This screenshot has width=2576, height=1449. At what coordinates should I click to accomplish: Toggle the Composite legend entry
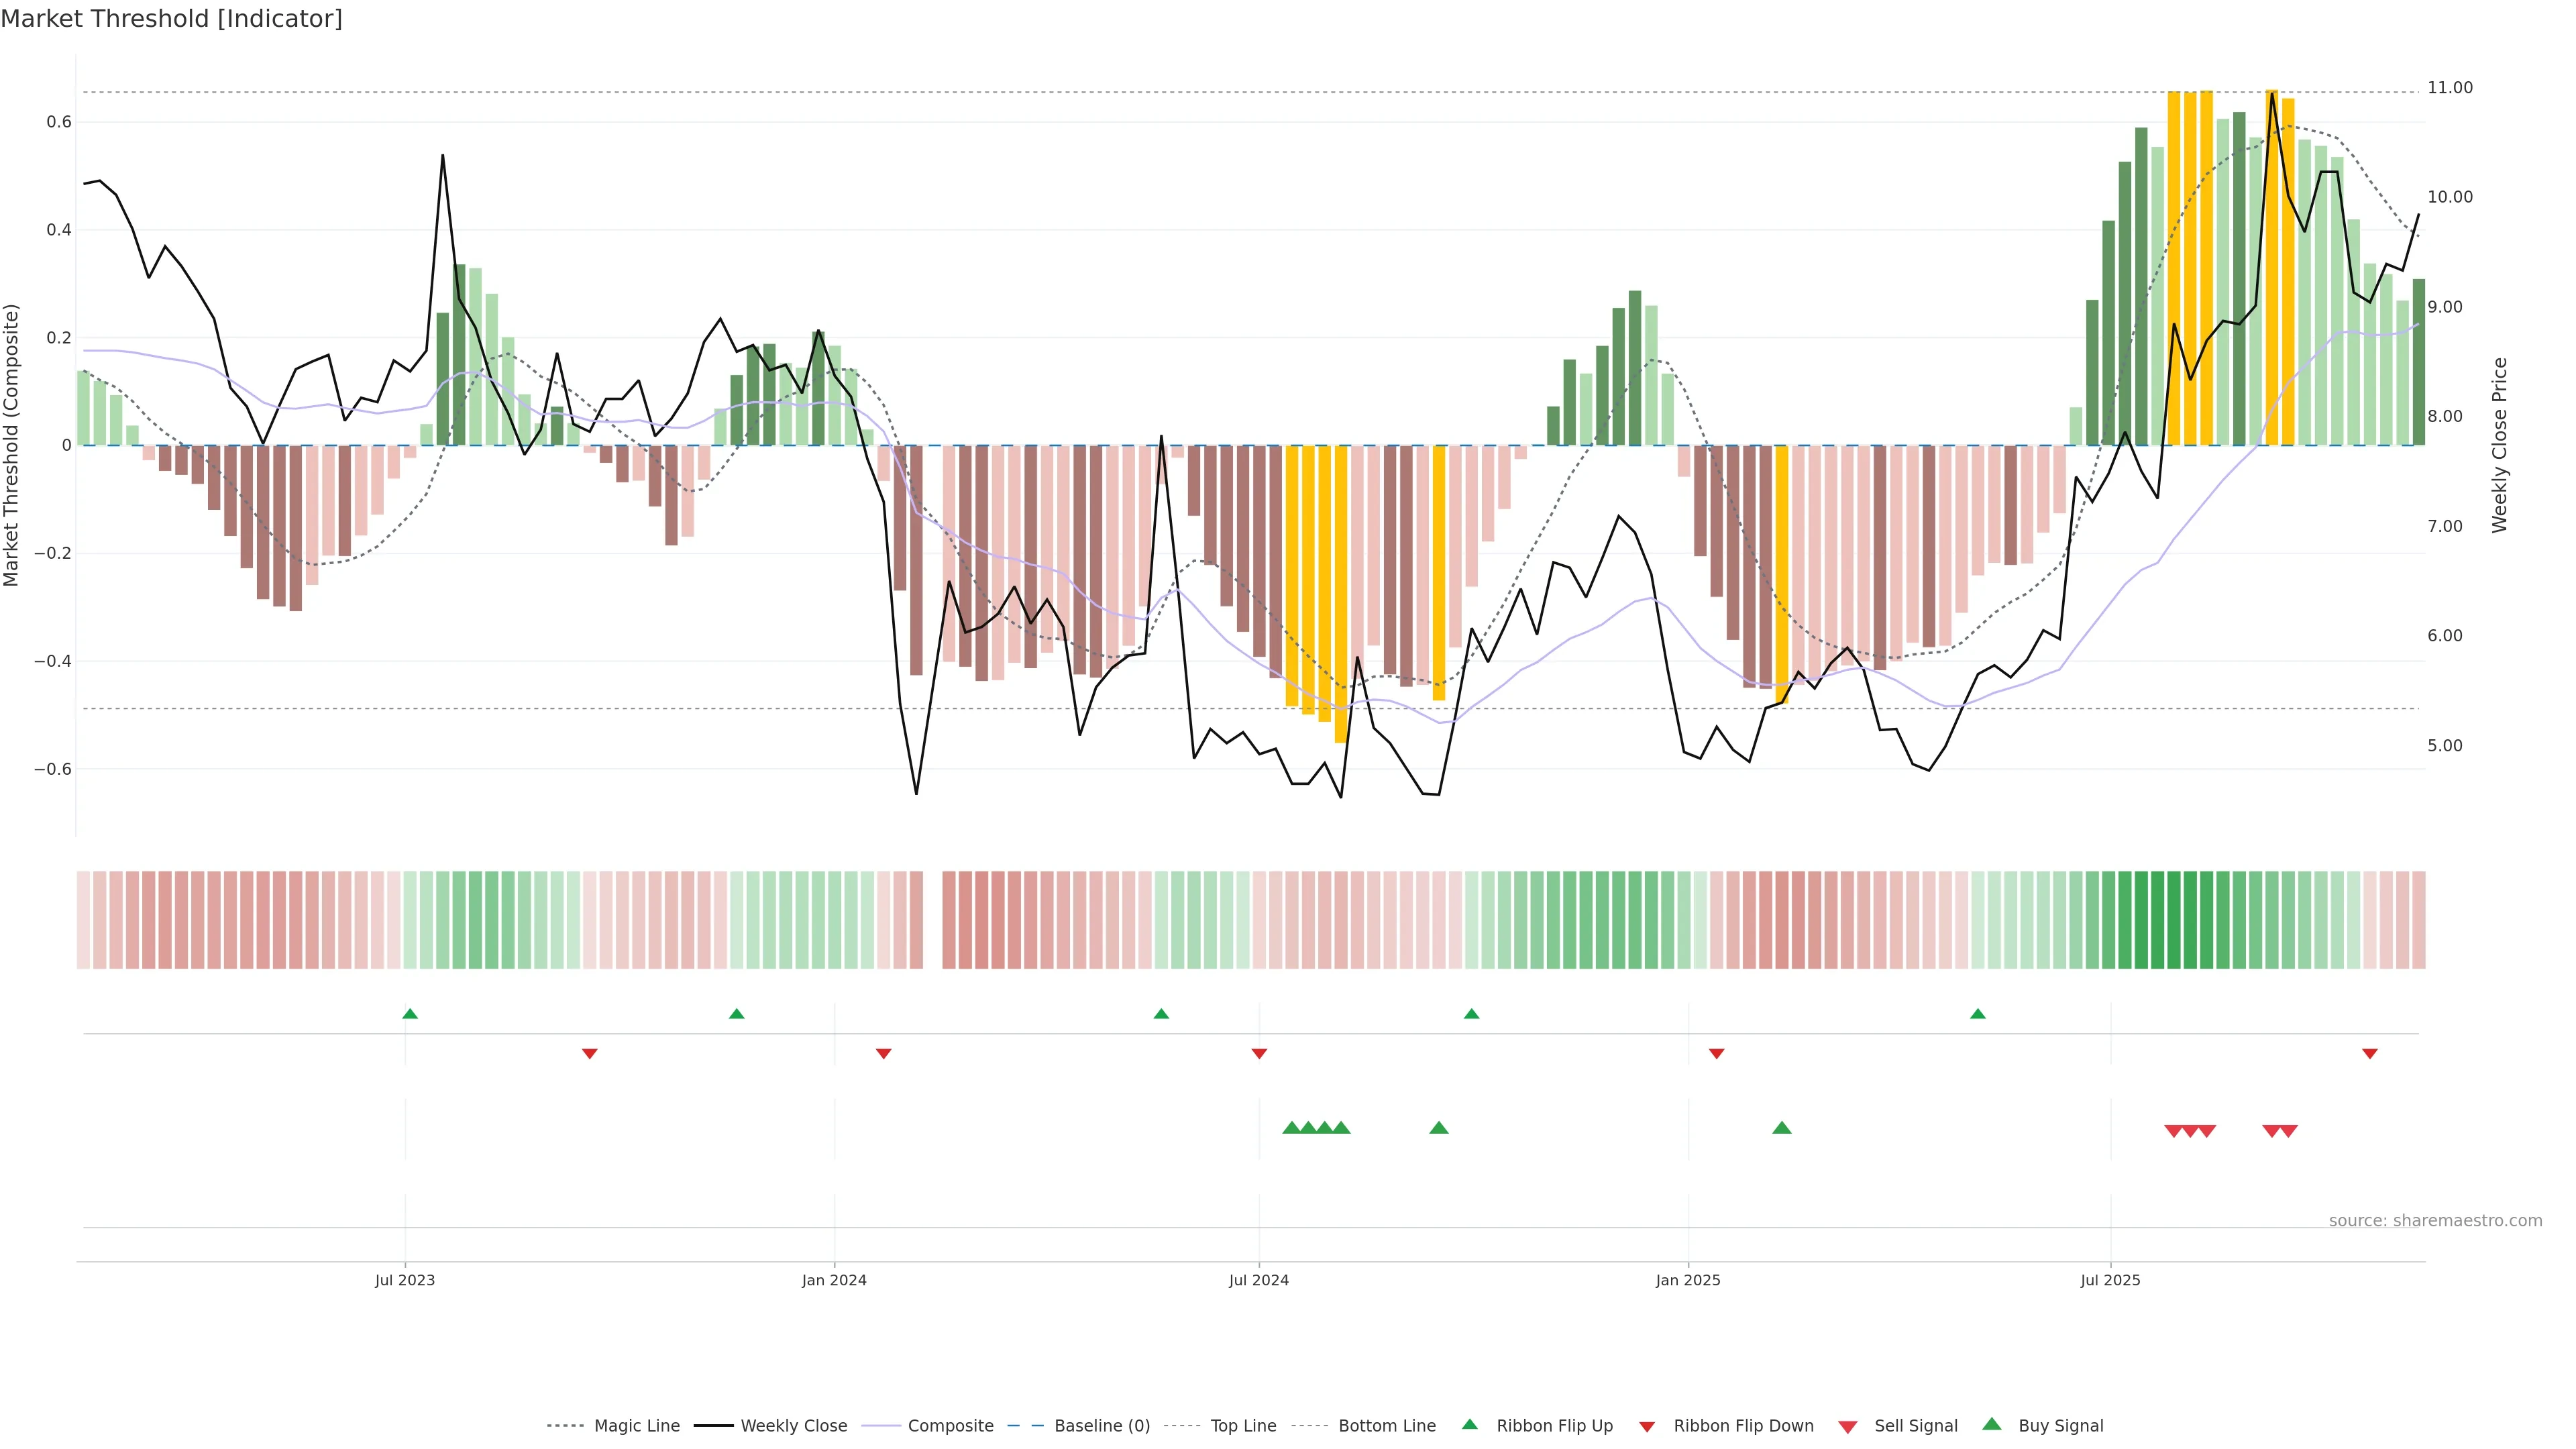(950, 1425)
